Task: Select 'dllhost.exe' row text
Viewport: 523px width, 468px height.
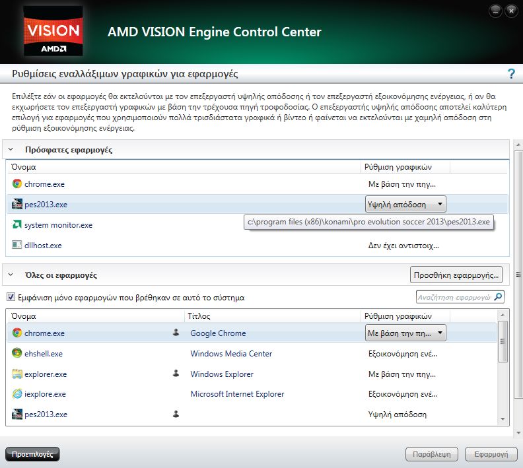Action: pyautogui.click(x=43, y=246)
